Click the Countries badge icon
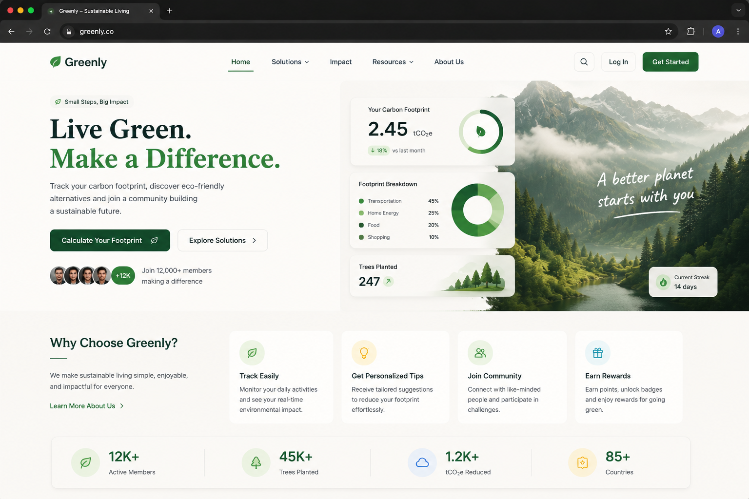Image resolution: width=749 pixels, height=499 pixels. 583,462
